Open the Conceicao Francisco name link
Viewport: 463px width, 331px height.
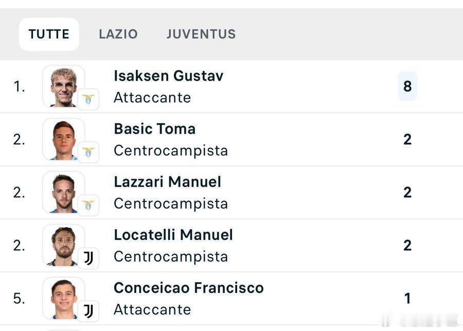(x=189, y=288)
